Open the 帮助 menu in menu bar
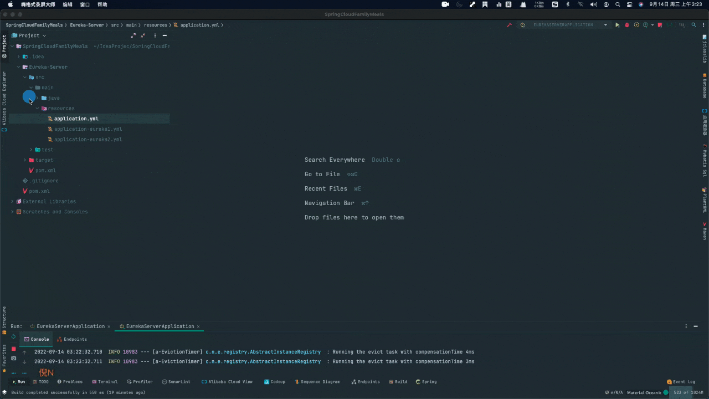Viewport: 709px width, 399px height. click(x=102, y=4)
